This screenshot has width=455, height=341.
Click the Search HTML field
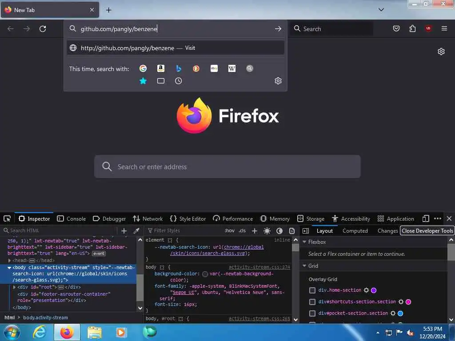pos(60,231)
